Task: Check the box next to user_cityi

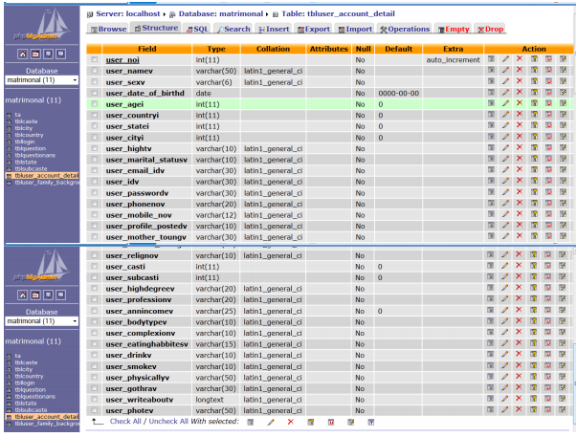Action: pyautogui.click(x=95, y=137)
